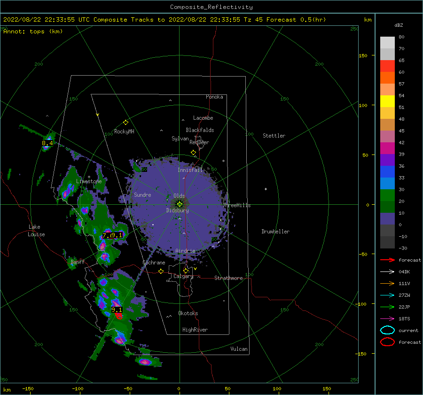423x395 pixels.
Task: Click the Okotoks city label
Action: [188, 313]
